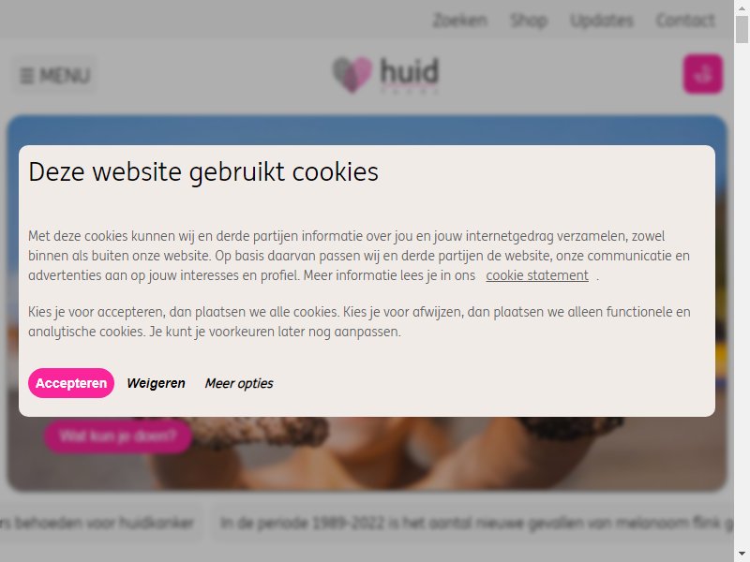
Task: Click the melanoom 1989-2022 news ticker item
Action: [x=472, y=524]
